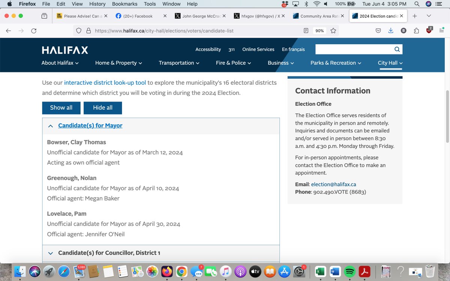This screenshot has height=281, width=450.
Task: Open Microsoft Excel from the Dock
Action: pos(320,271)
